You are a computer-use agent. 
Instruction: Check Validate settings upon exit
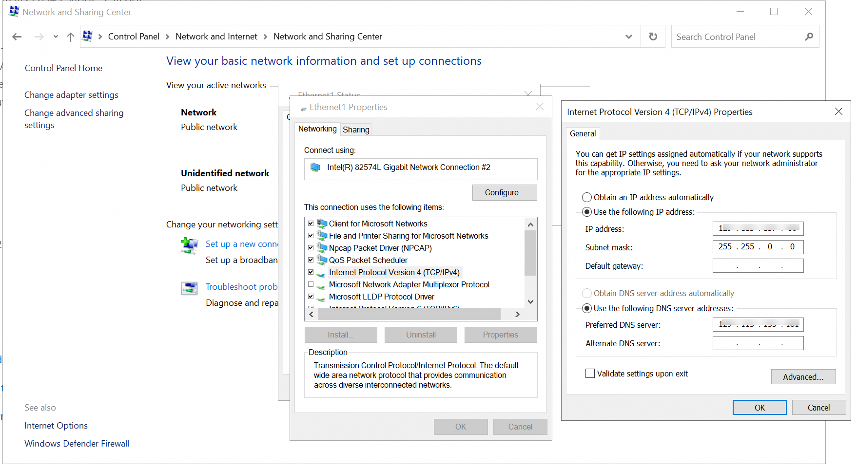590,374
